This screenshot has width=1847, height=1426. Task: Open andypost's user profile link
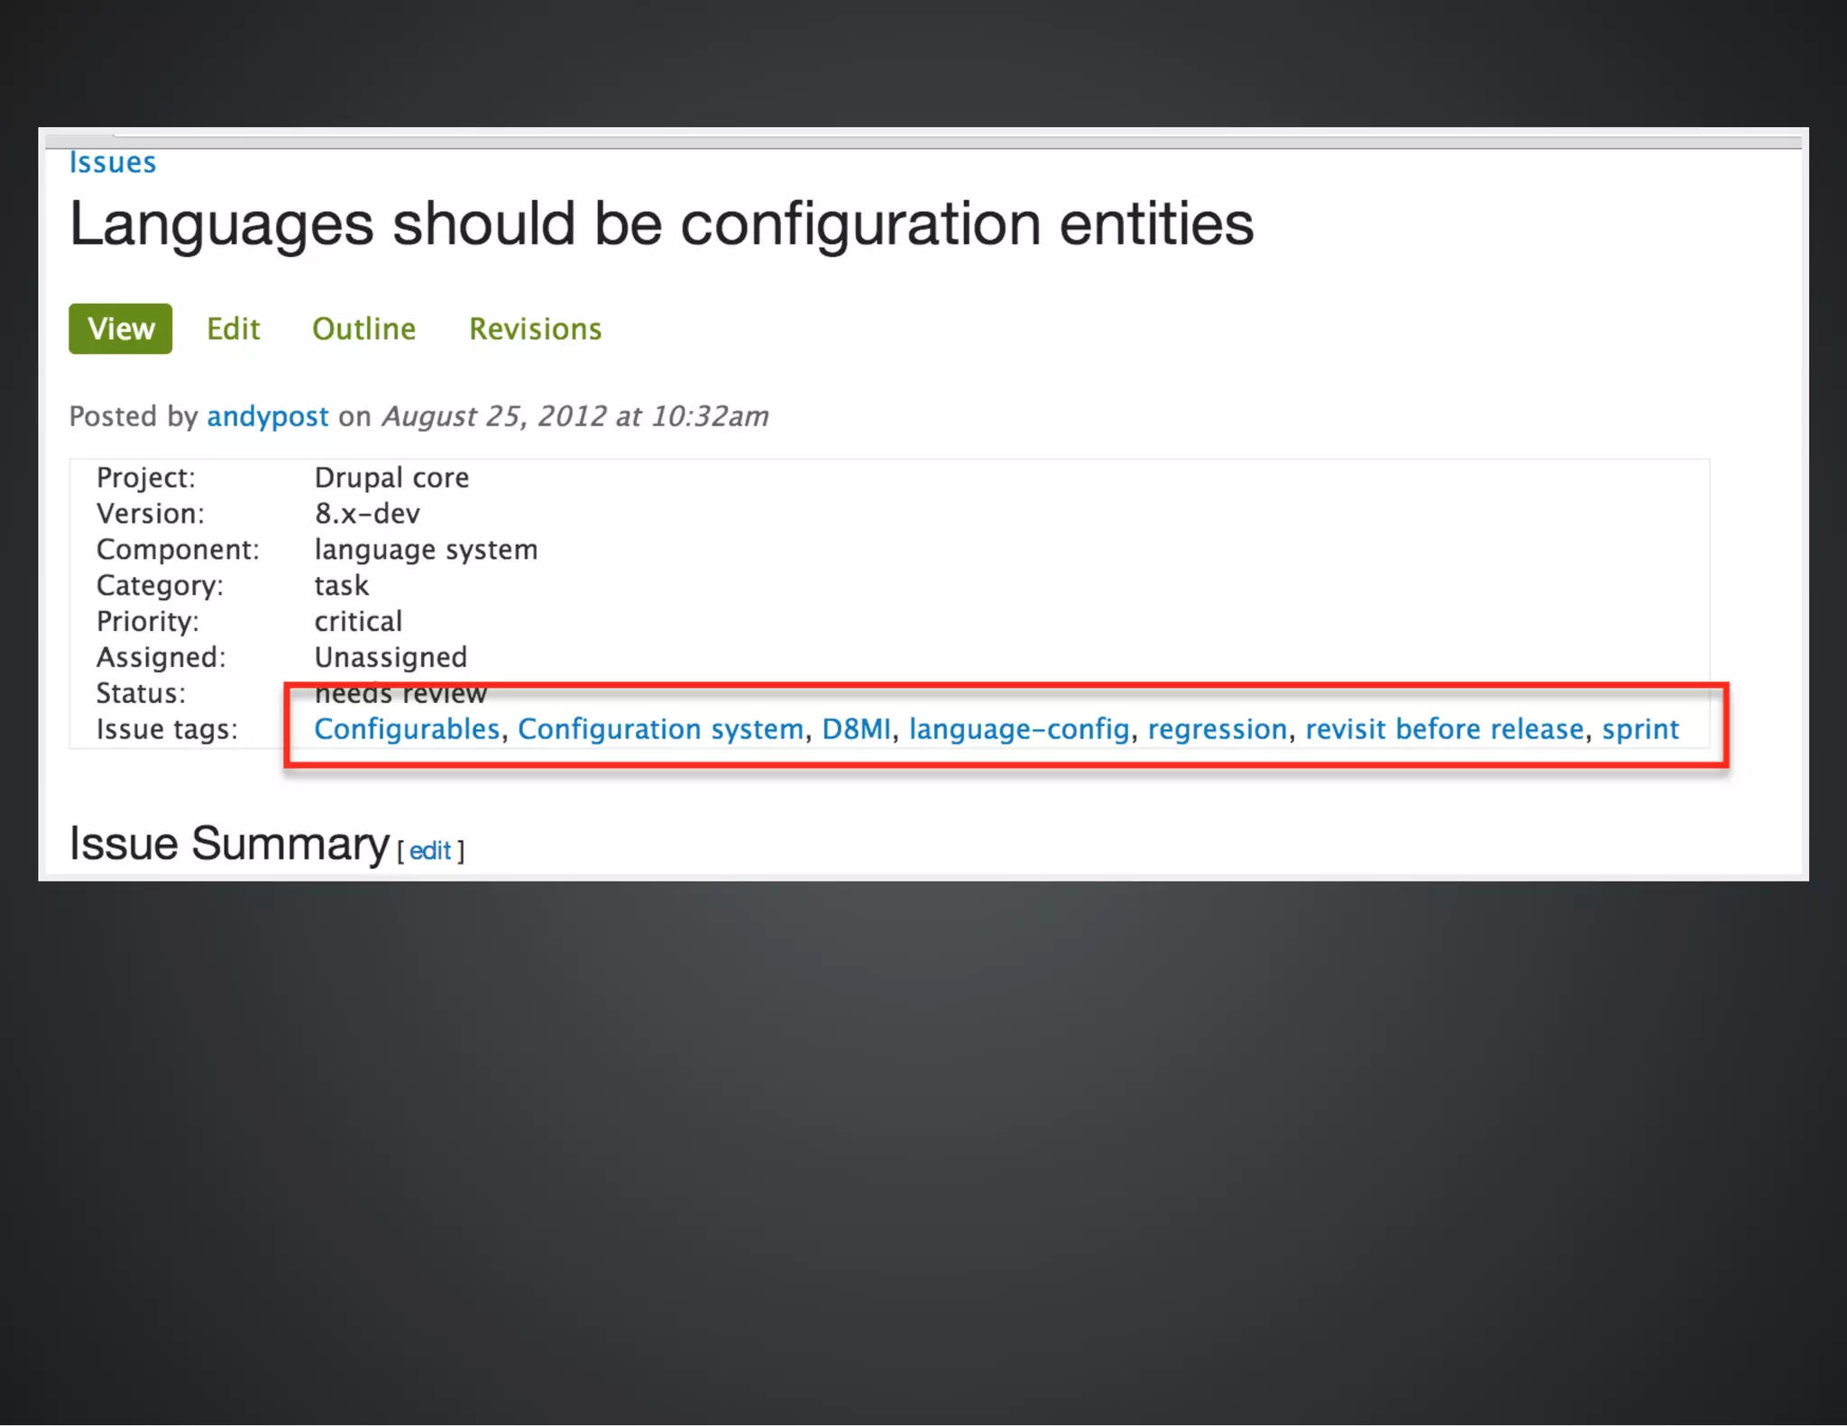[268, 416]
